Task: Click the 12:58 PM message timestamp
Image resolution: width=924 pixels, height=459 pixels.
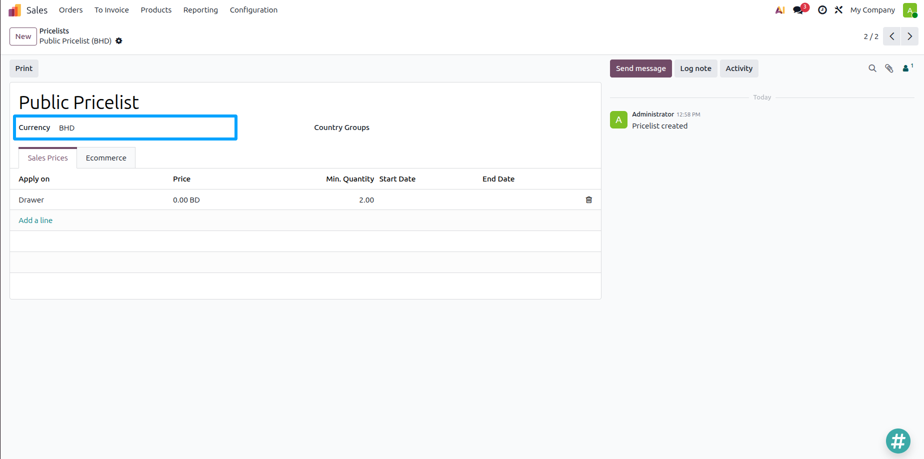Action: point(688,114)
